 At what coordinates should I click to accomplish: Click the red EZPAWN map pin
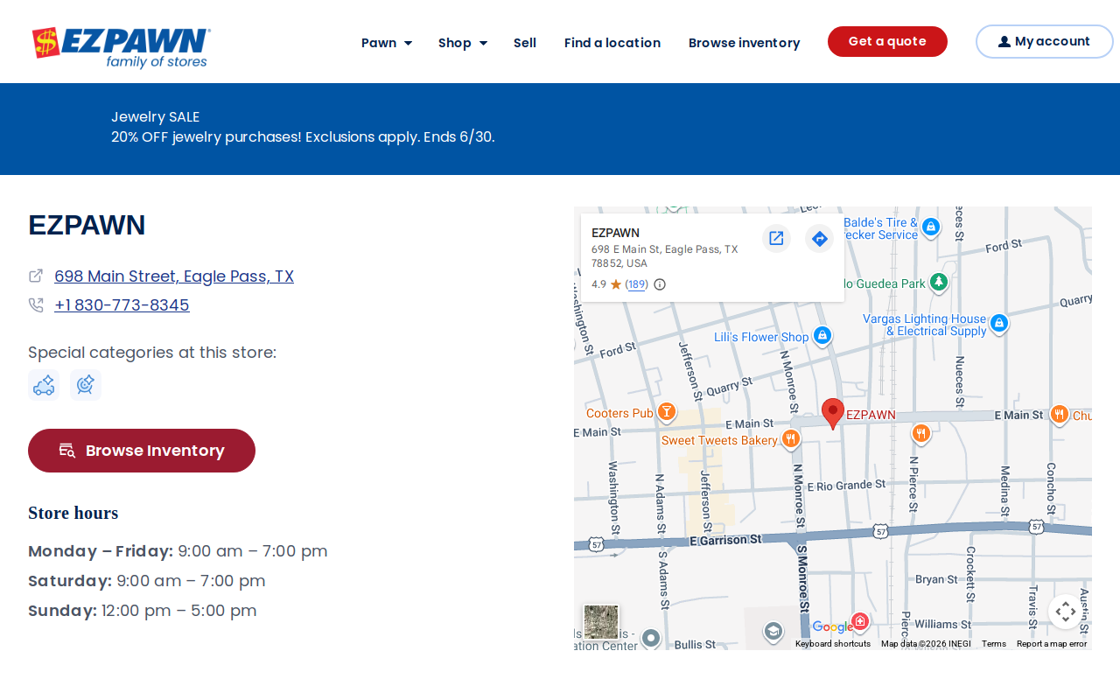[833, 413]
